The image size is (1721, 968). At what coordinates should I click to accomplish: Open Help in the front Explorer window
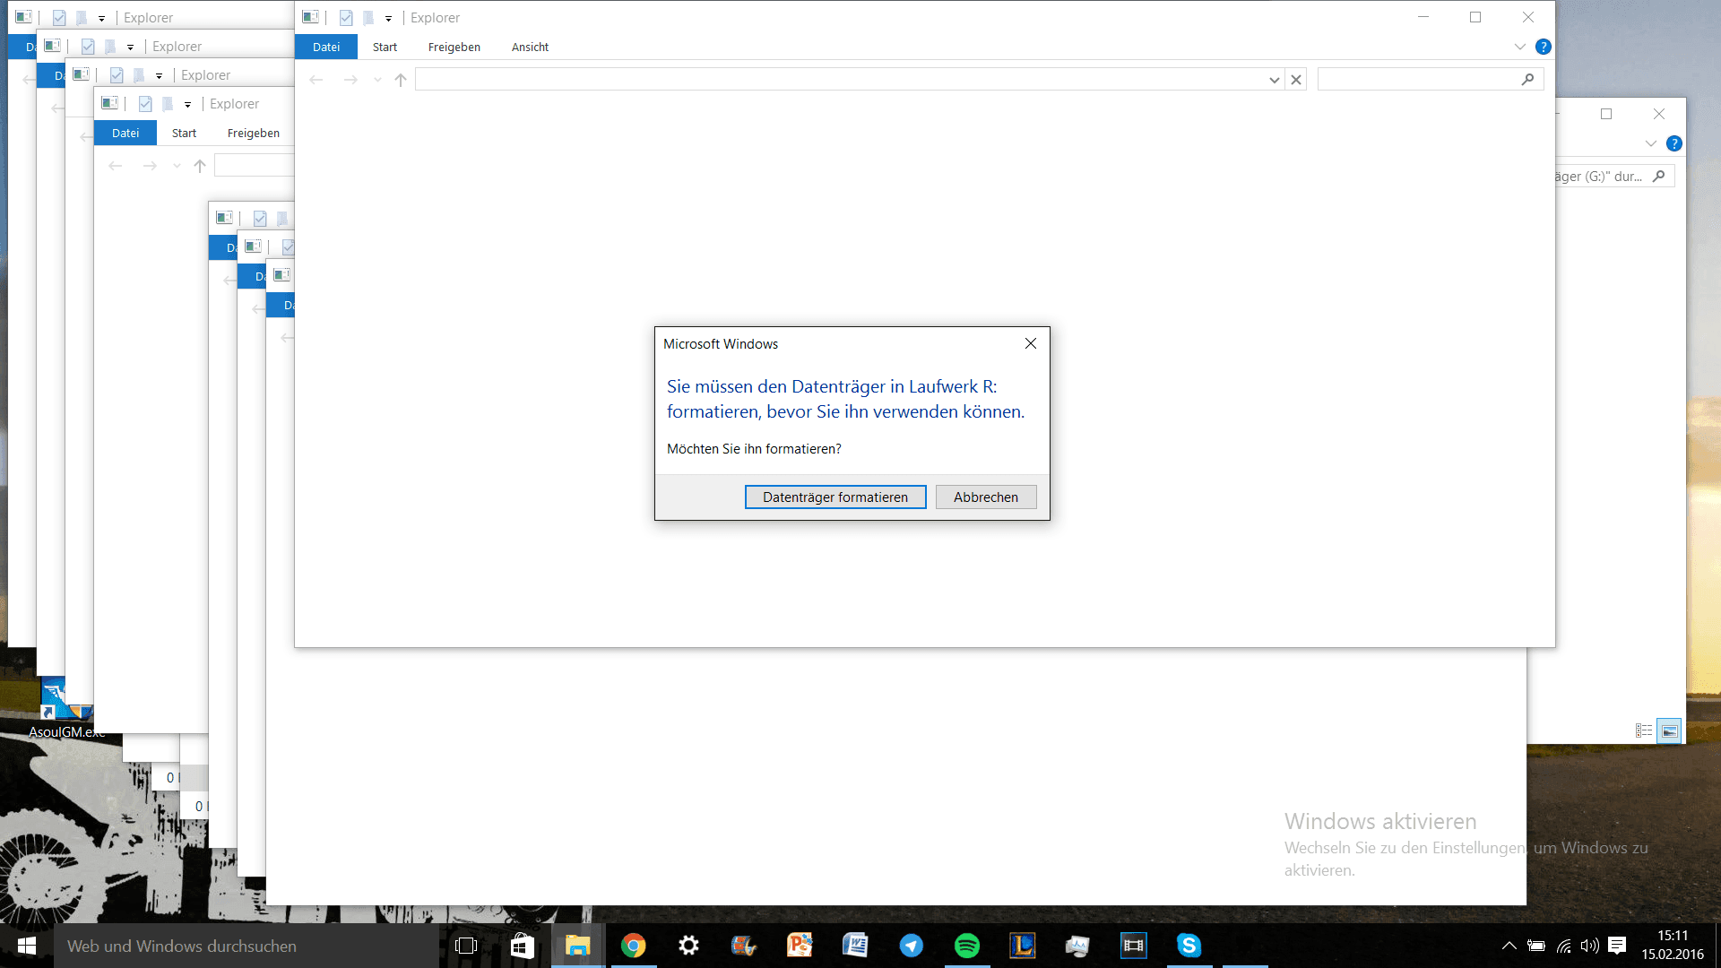tap(1544, 47)
